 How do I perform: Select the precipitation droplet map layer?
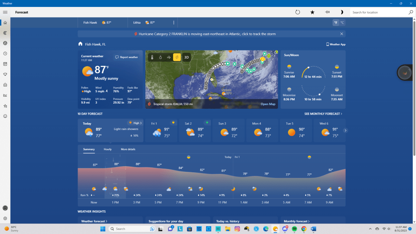point(160,57)
